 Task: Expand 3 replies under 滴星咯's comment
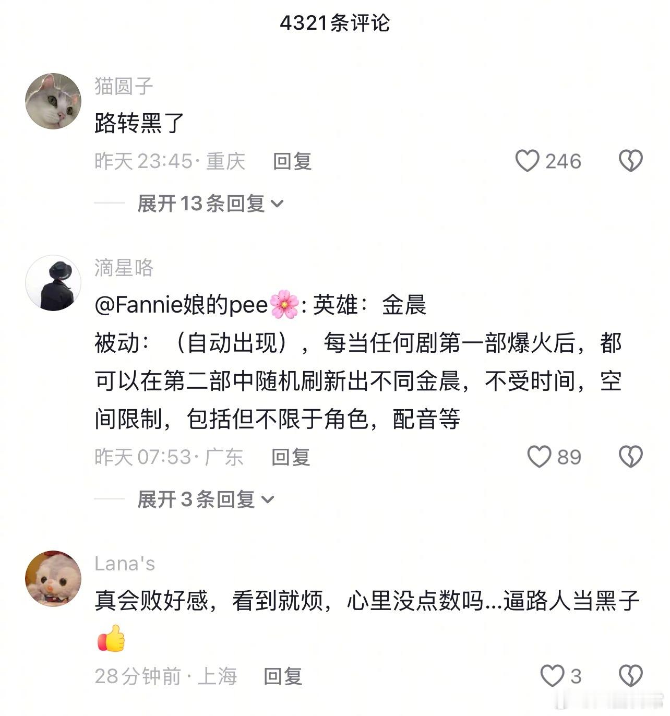[x=206, y=499]
